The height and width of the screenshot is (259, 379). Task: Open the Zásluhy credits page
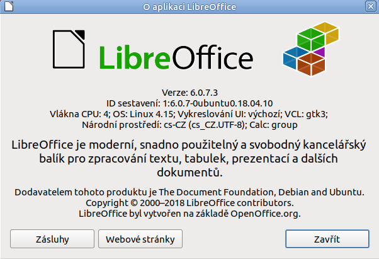click(x=52, y=239)
